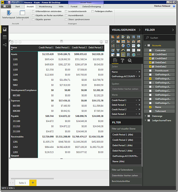Open the Start ribbon tab
The image size is (178, 192).
click(17, 6)
